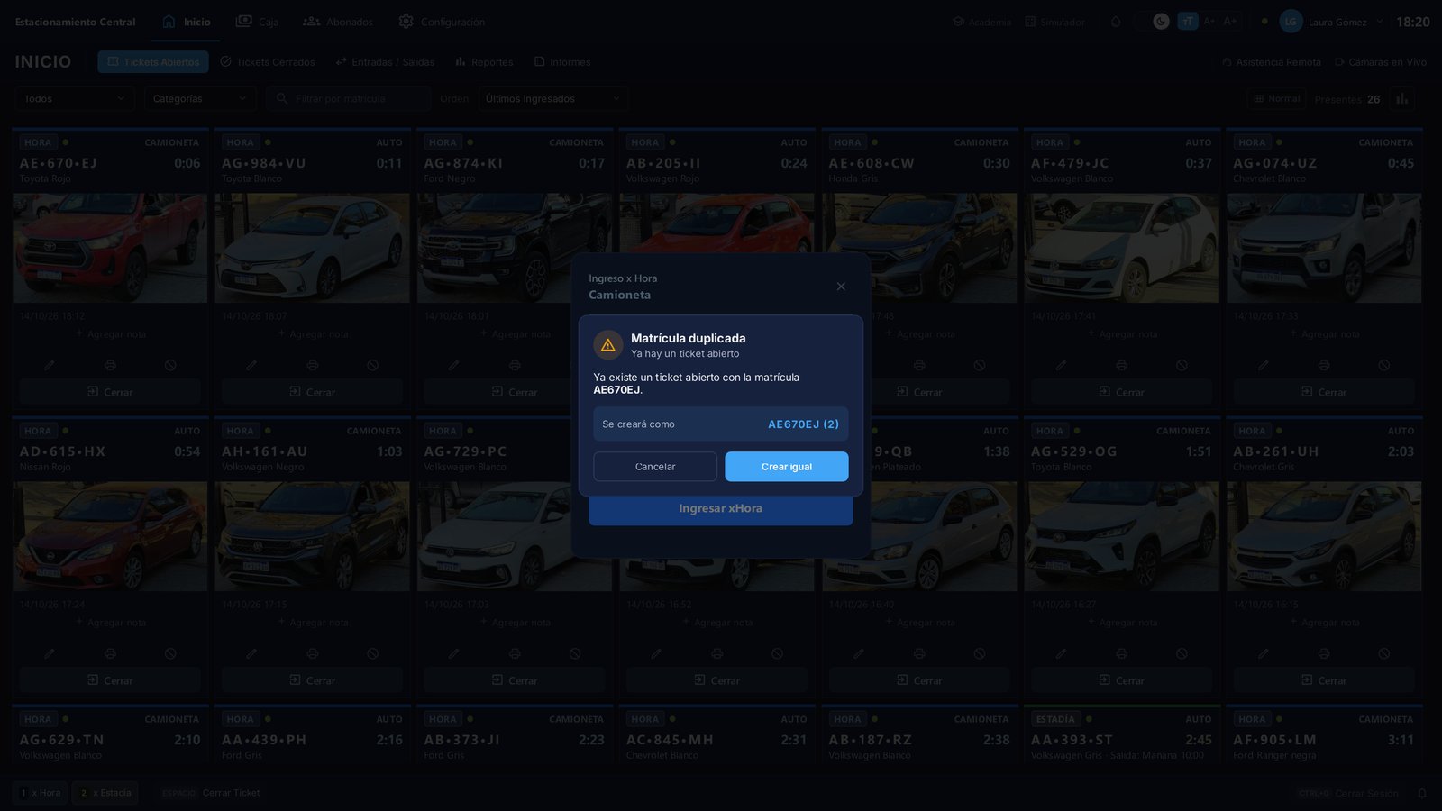Void the AB261UH ticket via the prohibited icon
This screenshot has width=1442, height=811.
(x=1383, y=653)
